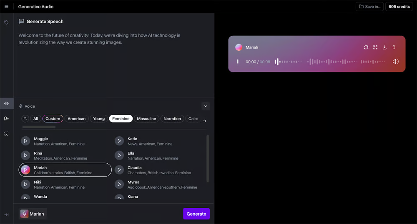Select the Narration filter chip
The height and width of the screenshot is (224, 417).
click(x=172, y=119)
